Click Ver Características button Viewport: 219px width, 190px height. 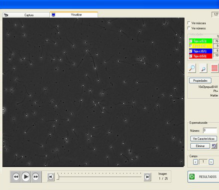[x=204, y=139]
